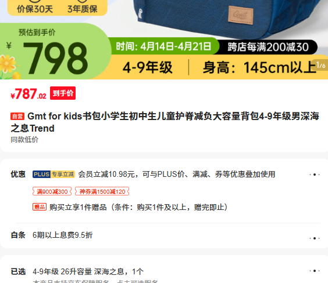Click the 自营 red tag icon
The image size is (328, 283).
[17, 116]
